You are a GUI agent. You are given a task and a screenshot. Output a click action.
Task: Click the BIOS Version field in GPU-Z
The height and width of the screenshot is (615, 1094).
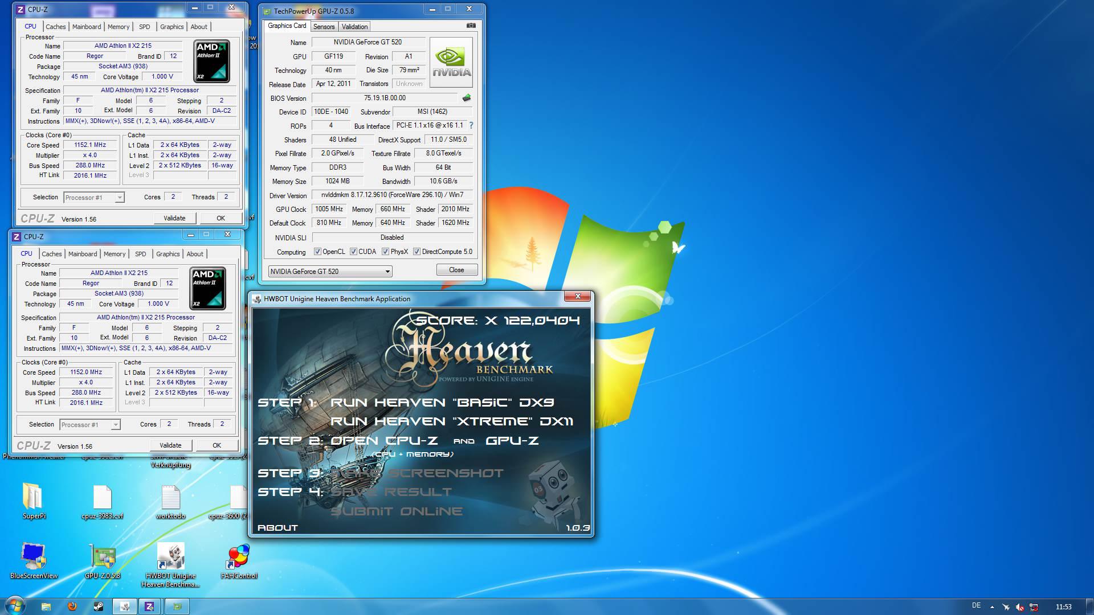pyautogui.click(x=385, y=98)
